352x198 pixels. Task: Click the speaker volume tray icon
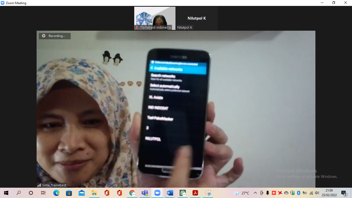[317, 193]
